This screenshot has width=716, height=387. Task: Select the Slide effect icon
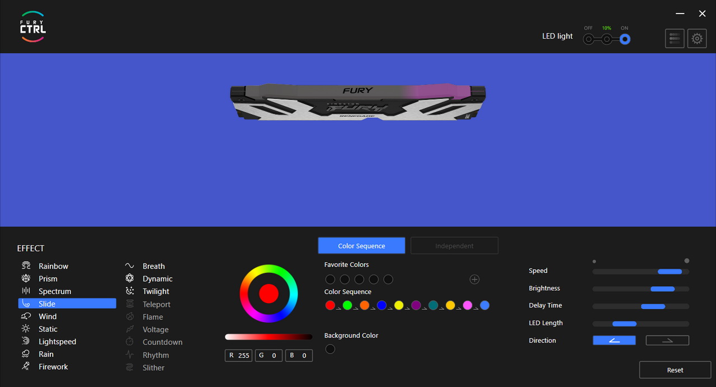point(26,304)
